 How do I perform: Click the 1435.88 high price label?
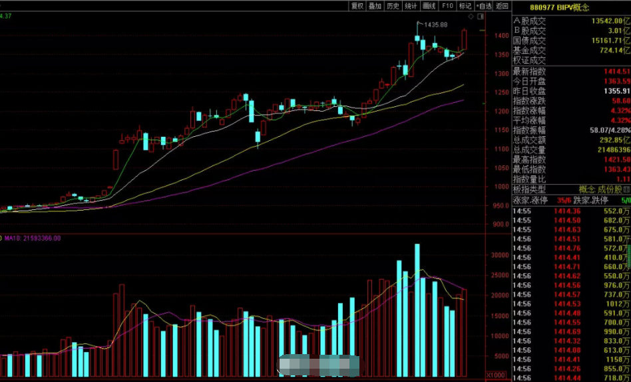(436, 25)
